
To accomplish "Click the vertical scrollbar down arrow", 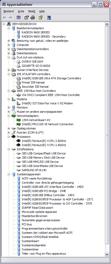I will [x=107, y=254].
